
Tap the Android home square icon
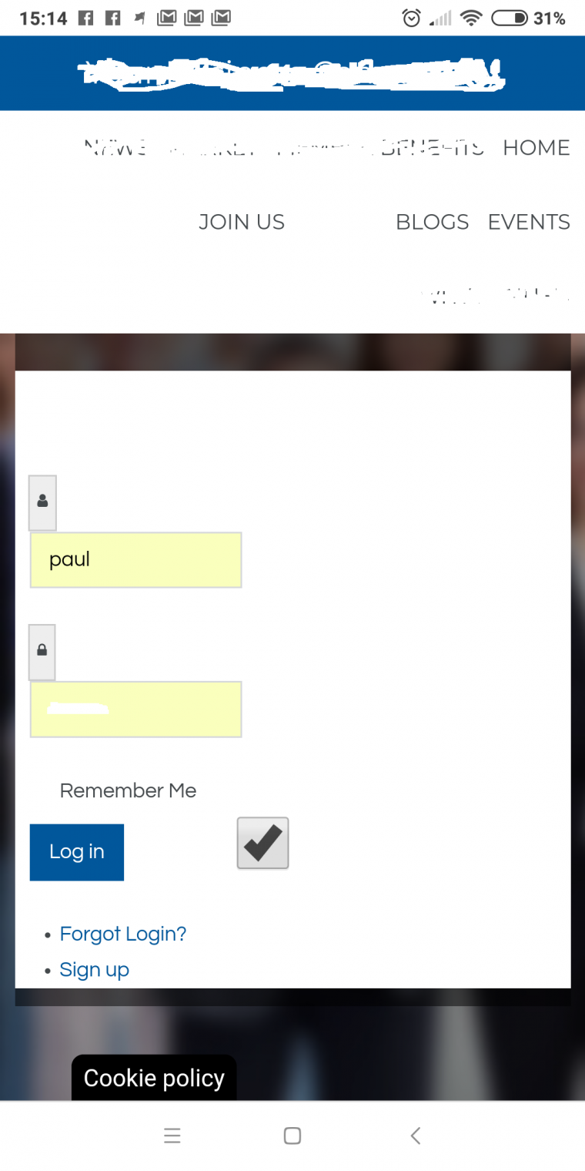(x=292, y=1136)
